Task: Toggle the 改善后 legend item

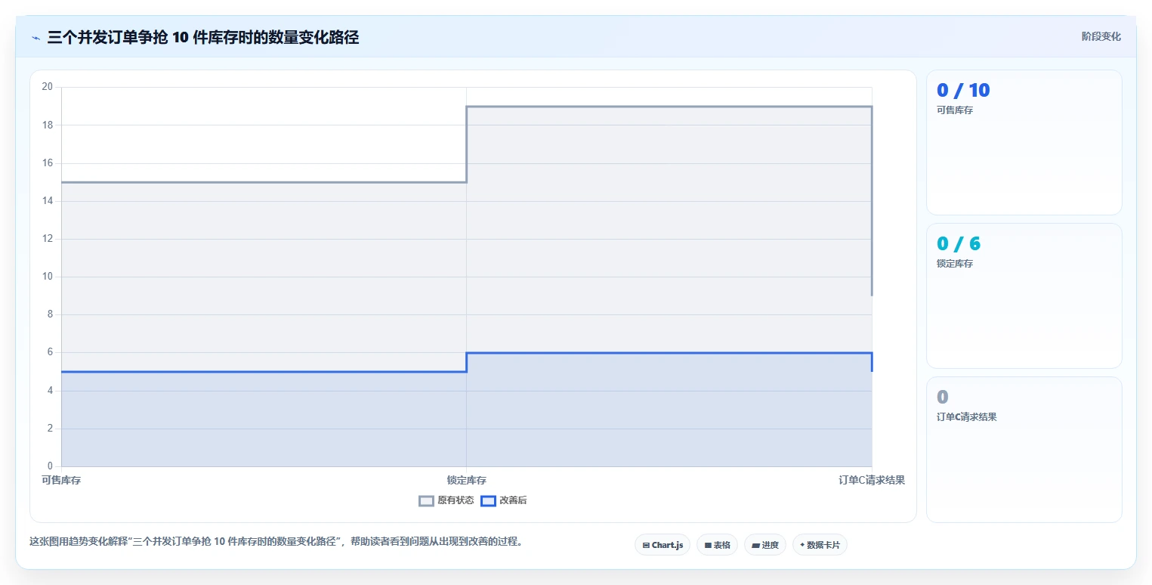Action: (x=504, y=500)
